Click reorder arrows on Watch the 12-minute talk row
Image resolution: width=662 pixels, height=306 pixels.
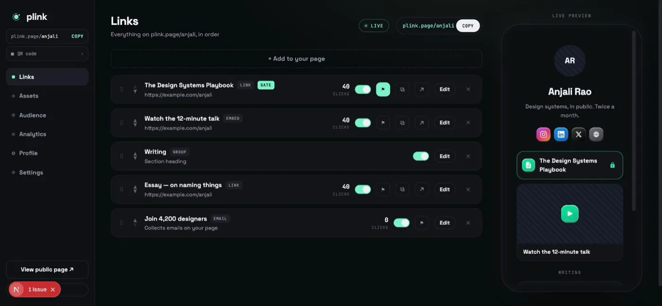click(x=135, y=123)
